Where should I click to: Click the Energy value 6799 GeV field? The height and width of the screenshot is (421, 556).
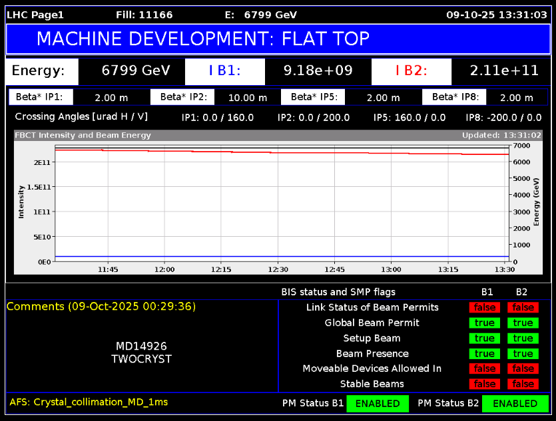pos(136,71)
